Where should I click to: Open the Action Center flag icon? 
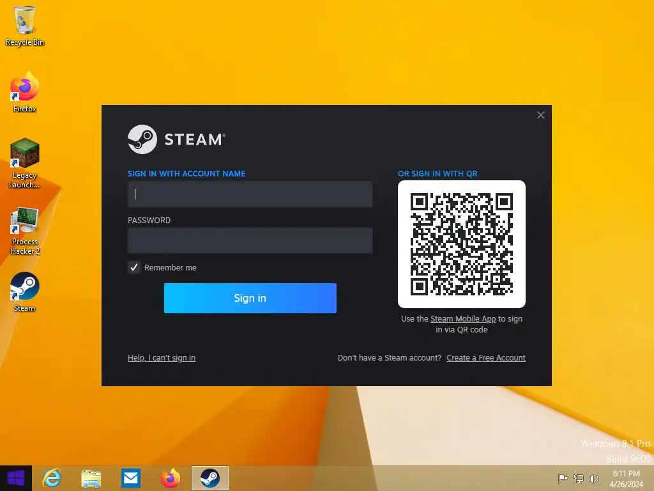(x=563, y=478)
